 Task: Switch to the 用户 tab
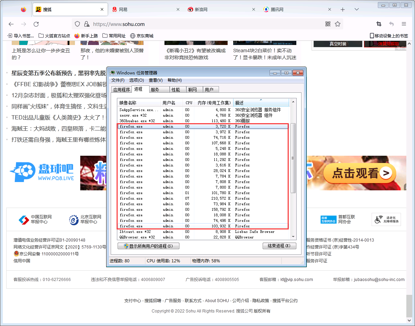[x=211, y=90]
